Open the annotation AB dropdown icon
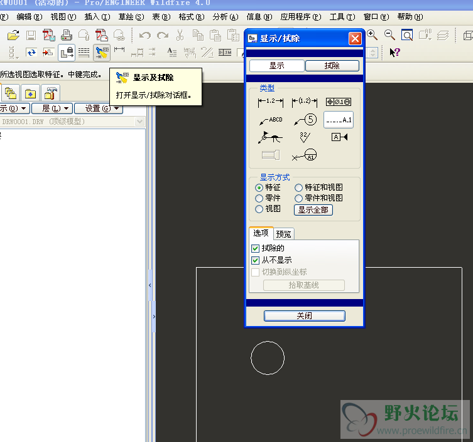This screenshot has height=442, width=473. coord(425,35)
